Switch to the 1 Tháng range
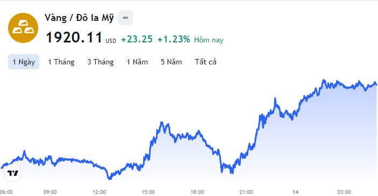Screen dimensions: 378x196 [61, 62]
